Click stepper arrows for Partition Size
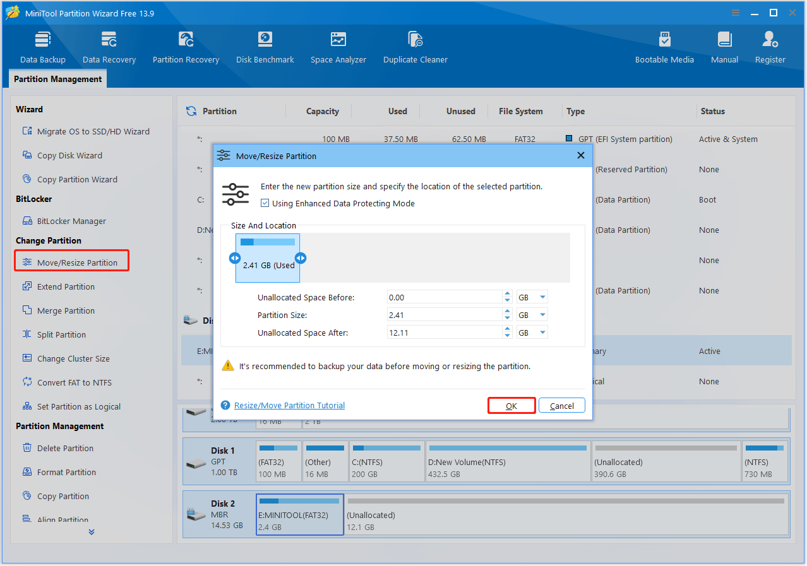This screenshot has width=807, height=566. click(x=507, y=315)
